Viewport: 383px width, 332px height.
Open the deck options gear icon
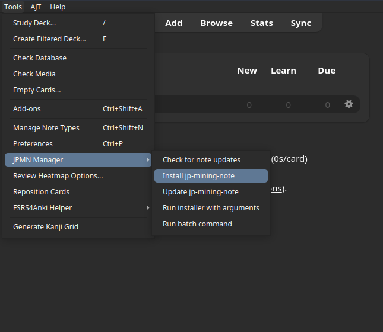pos(349,104)
